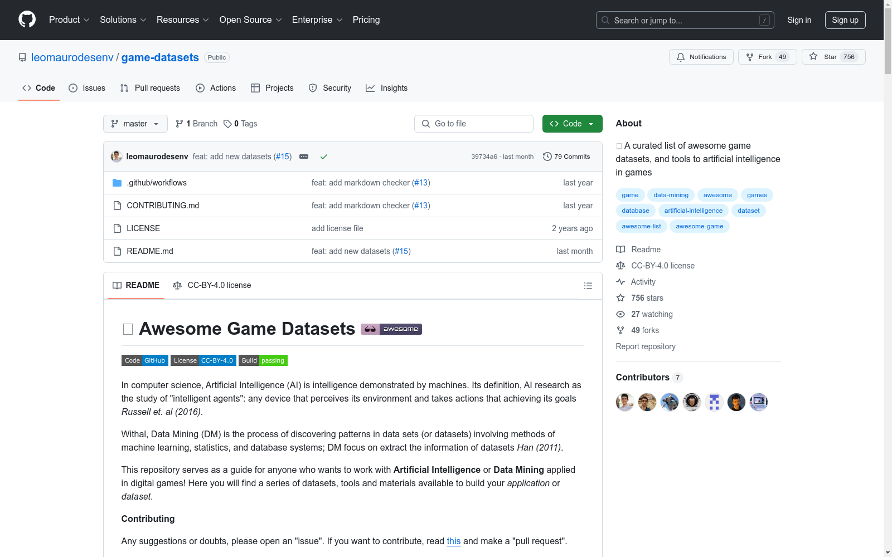
Task: Open the "this" contributing link
Action: click(x=454, y=541)
